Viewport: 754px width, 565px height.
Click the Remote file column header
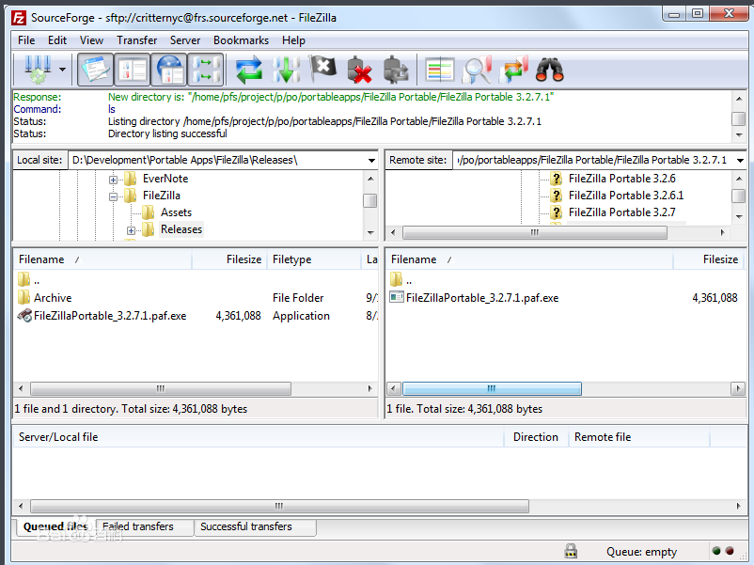pyautogui.click(x=638, y=437)
